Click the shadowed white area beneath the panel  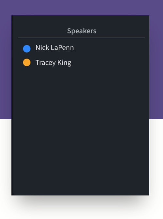(81, 207)
